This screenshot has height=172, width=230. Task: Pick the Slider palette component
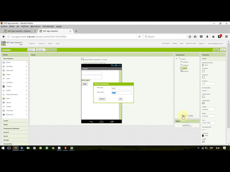click(x=8, y=98)
